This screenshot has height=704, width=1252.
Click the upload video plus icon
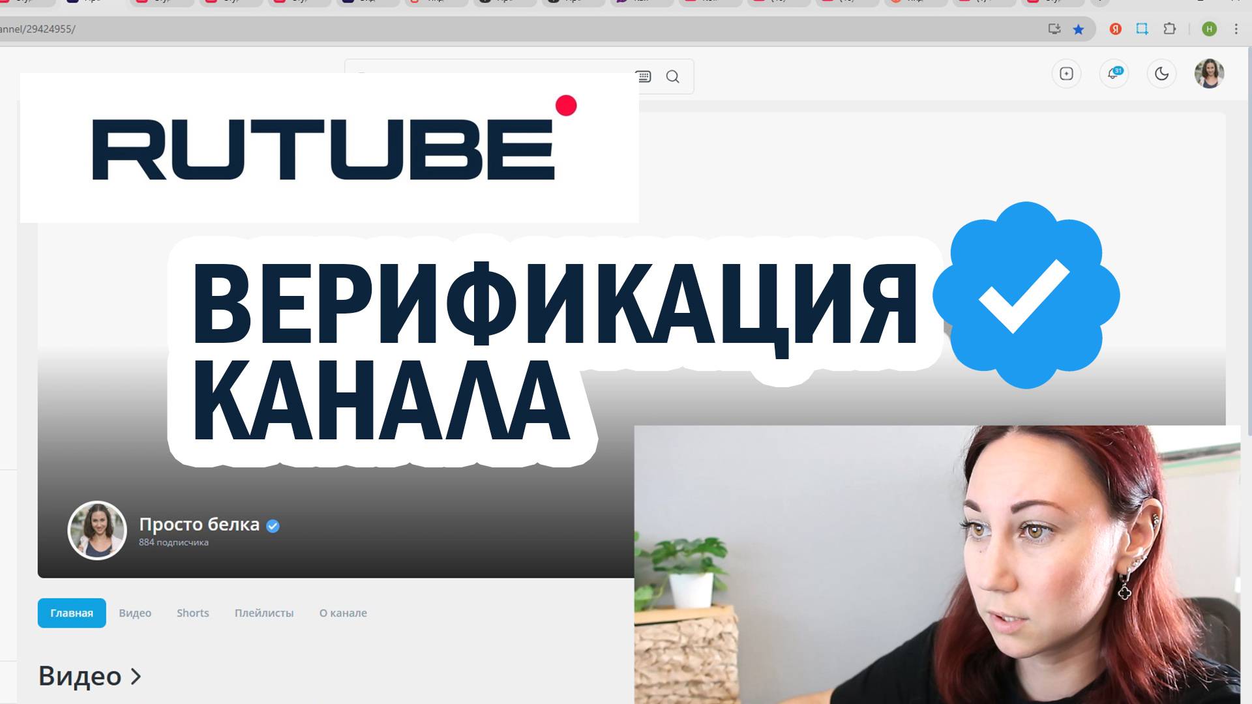coord(1066,74)
